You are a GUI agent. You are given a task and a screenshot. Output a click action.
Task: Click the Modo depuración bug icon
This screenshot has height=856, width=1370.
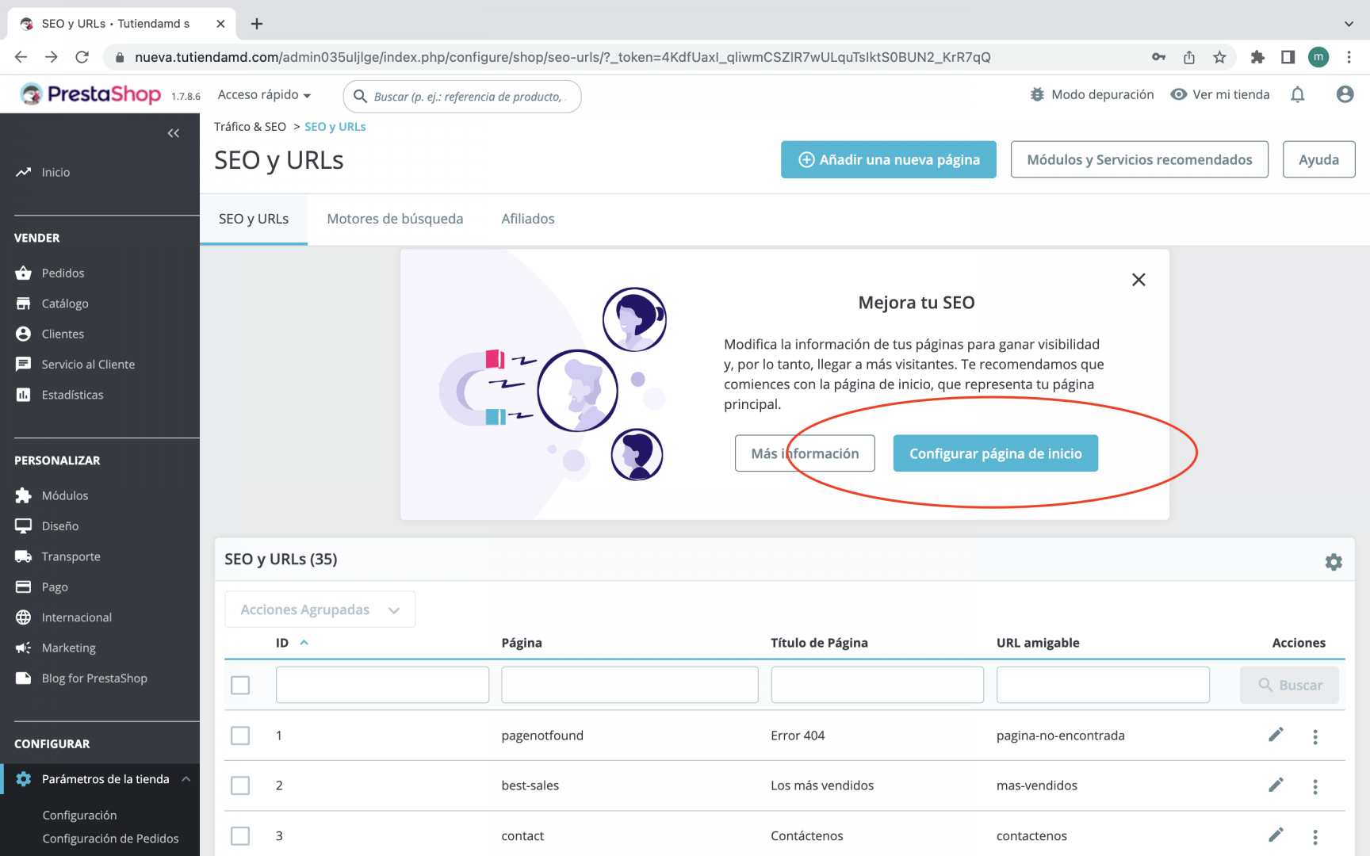tap(1037, 94)
